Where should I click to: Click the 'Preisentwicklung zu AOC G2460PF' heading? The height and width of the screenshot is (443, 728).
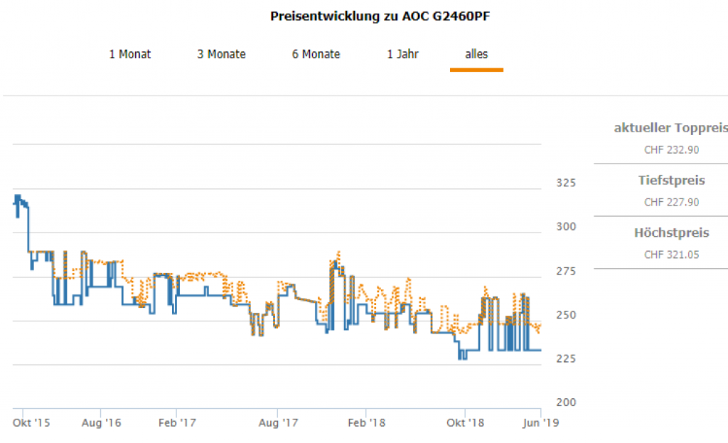380,16
